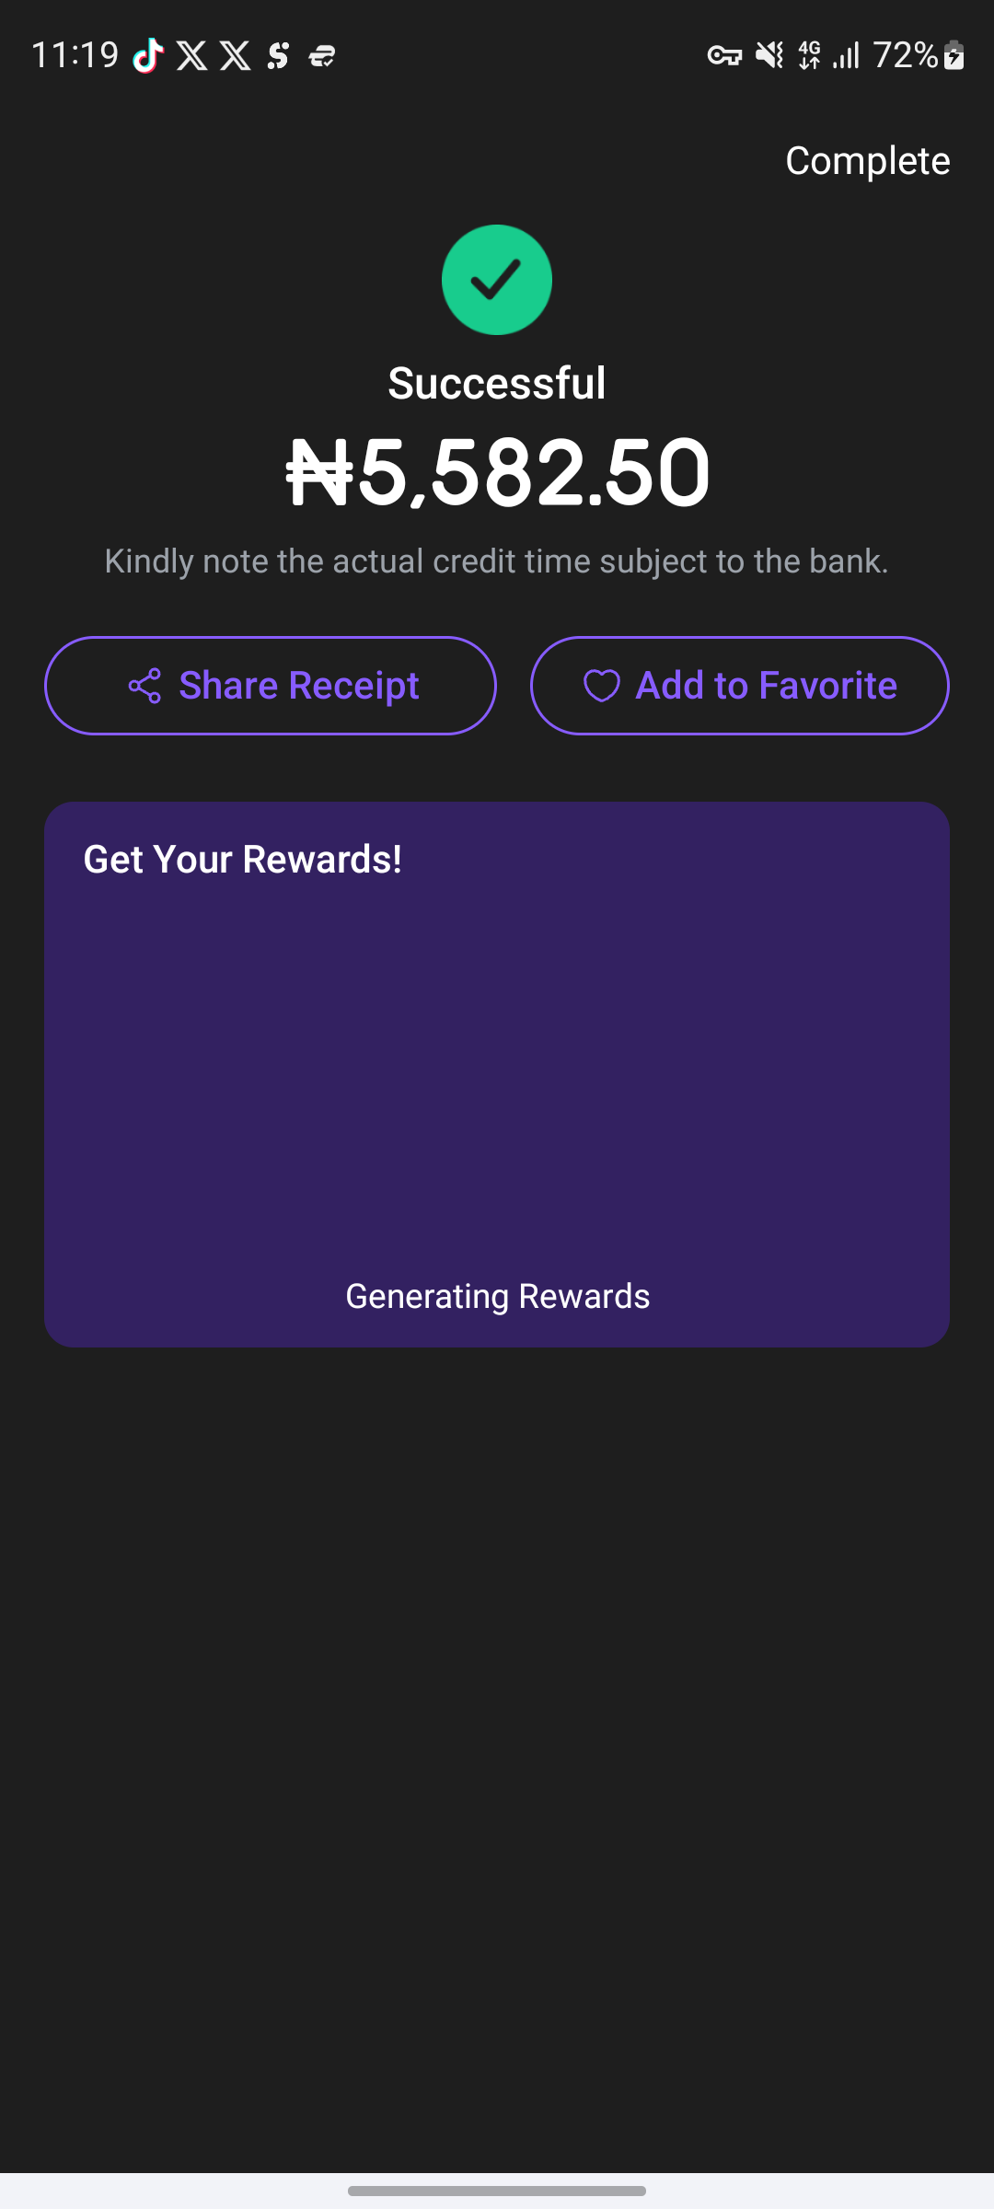Tap the signal strength bars icon

(846, 56)
